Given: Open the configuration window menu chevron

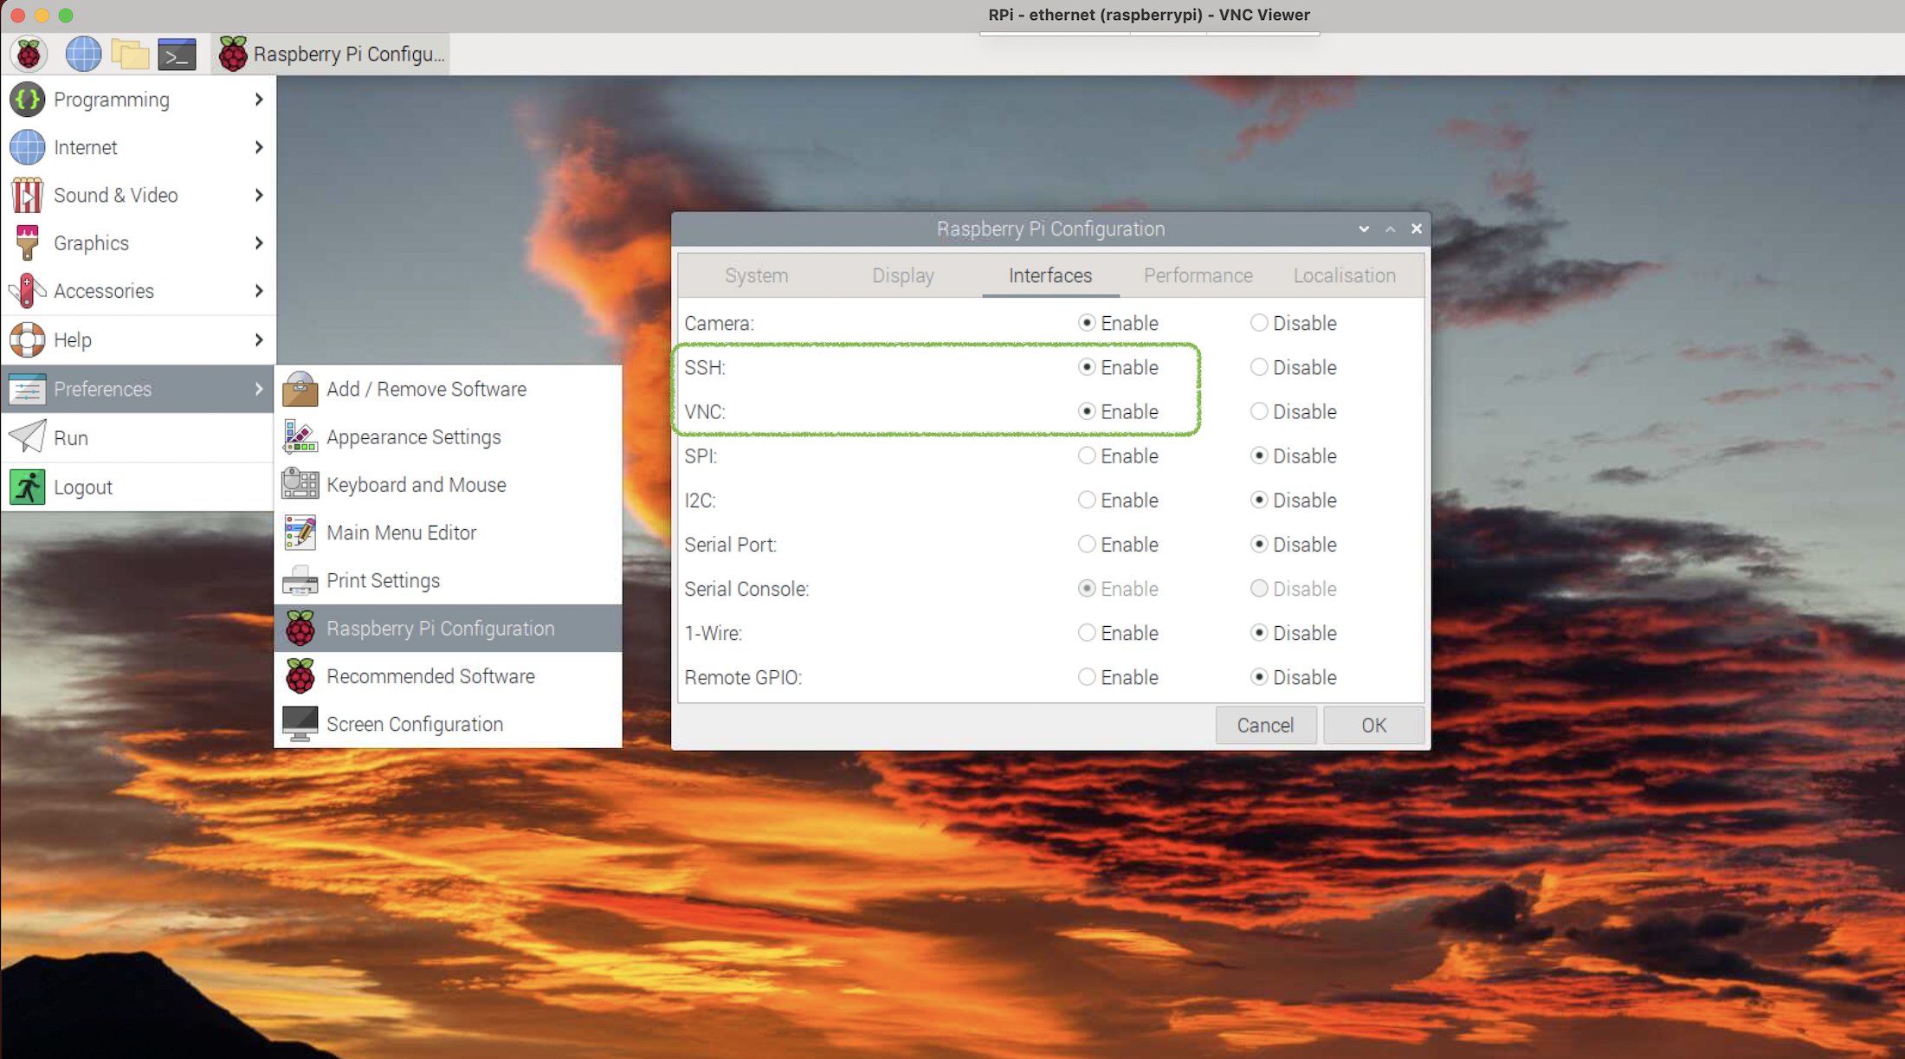Looking at the screenshot, I should 1364,229.
